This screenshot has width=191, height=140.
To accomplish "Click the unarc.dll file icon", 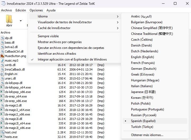I will coord(2,78).
